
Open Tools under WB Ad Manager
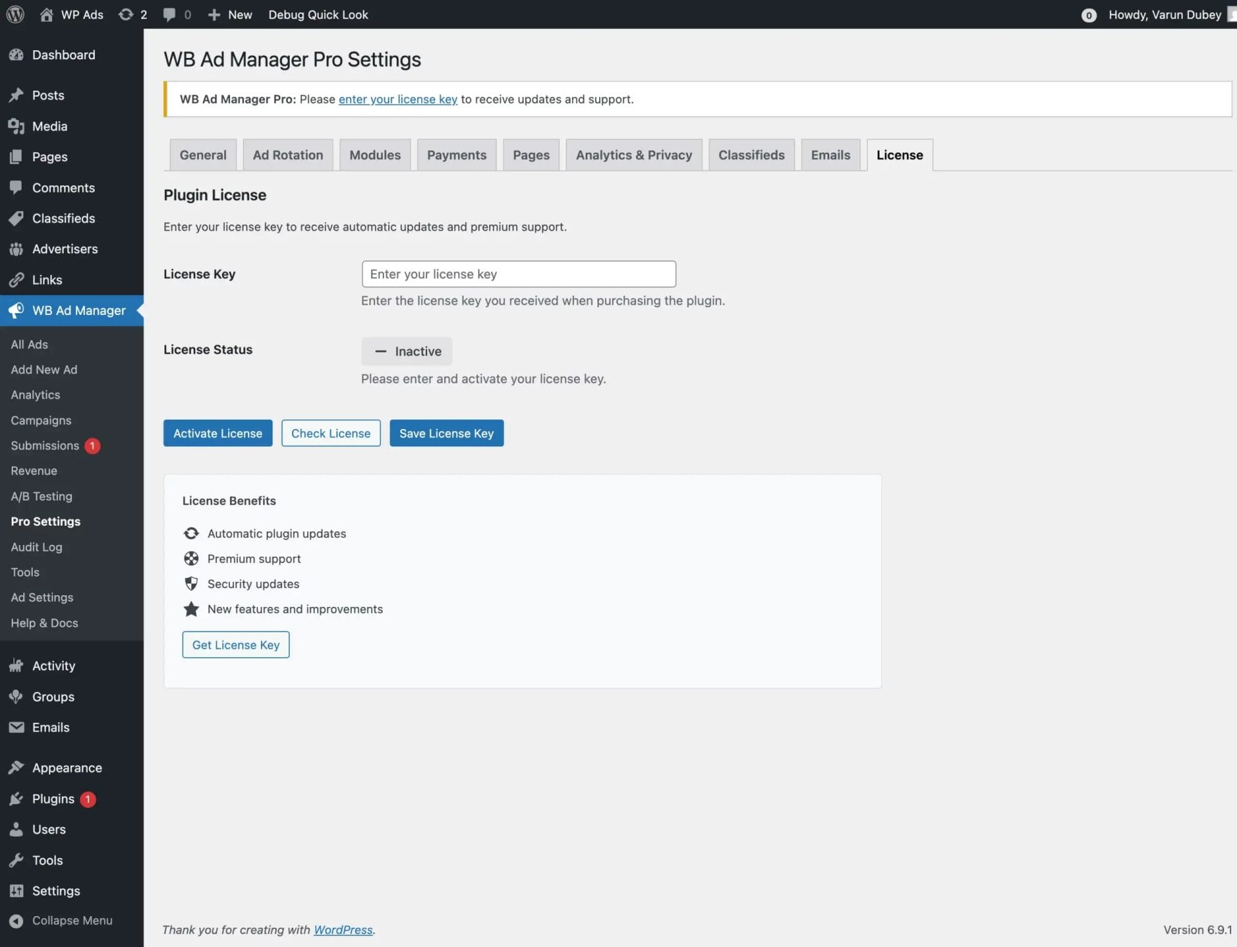coord(25,572)
